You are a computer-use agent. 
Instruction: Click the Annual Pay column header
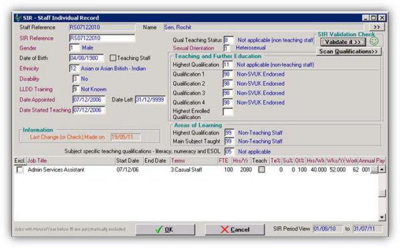point(372,161)
